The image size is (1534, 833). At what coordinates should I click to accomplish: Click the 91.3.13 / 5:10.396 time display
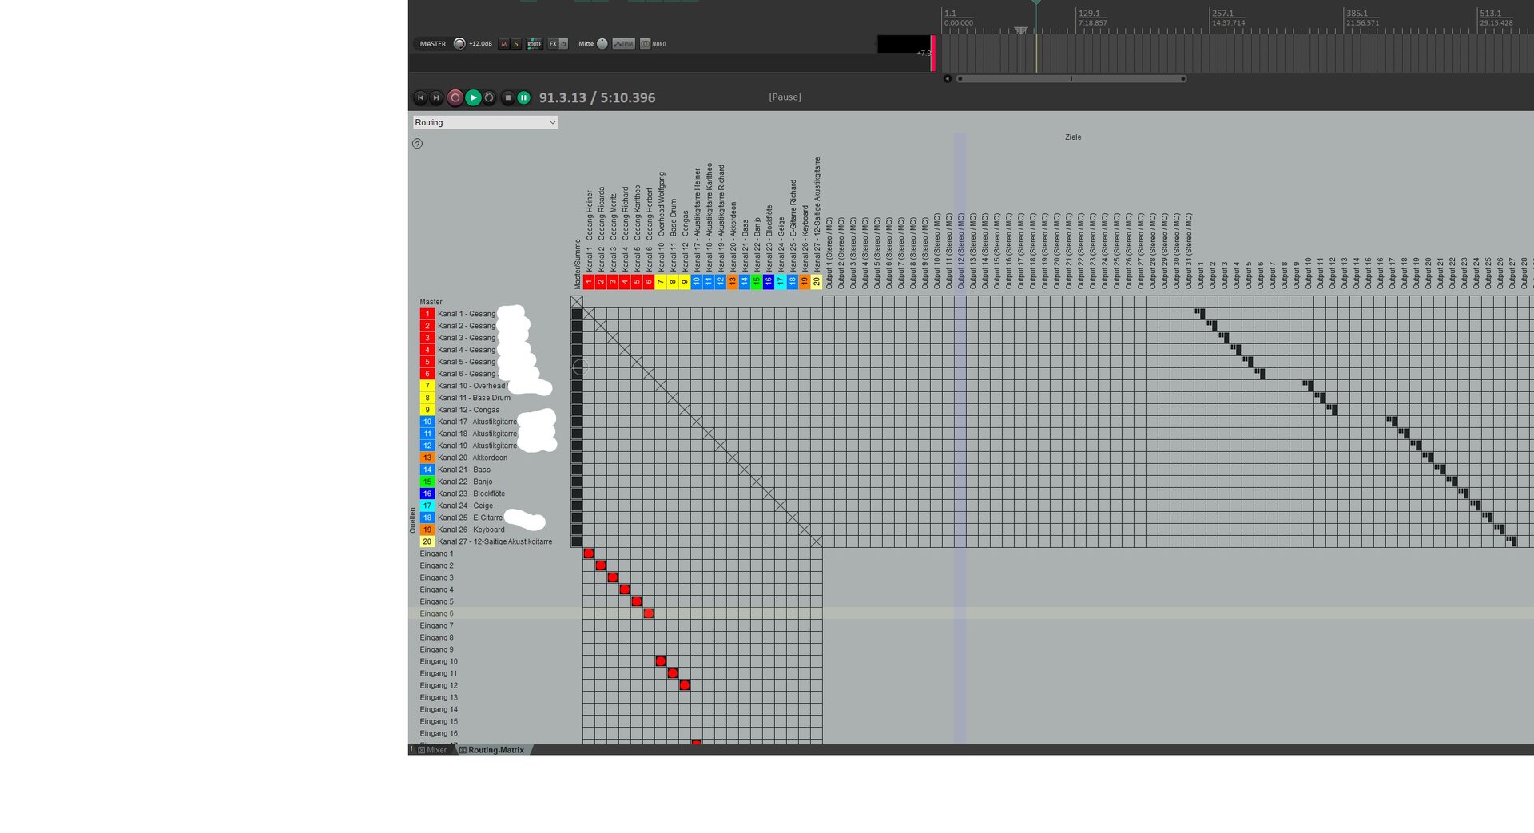click(x=597, y=97)
